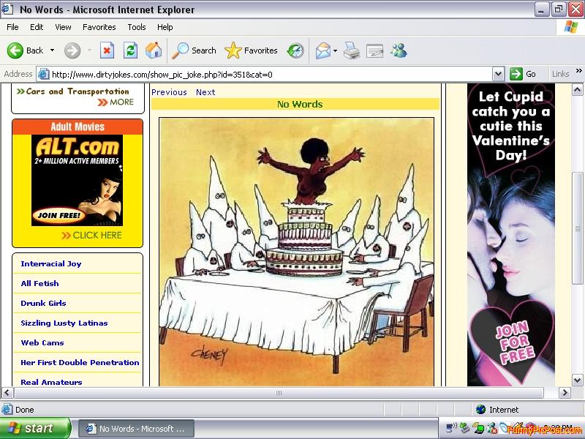585x439 pixels.
Task: Open the Windows start button
Action: coord(34,428)
